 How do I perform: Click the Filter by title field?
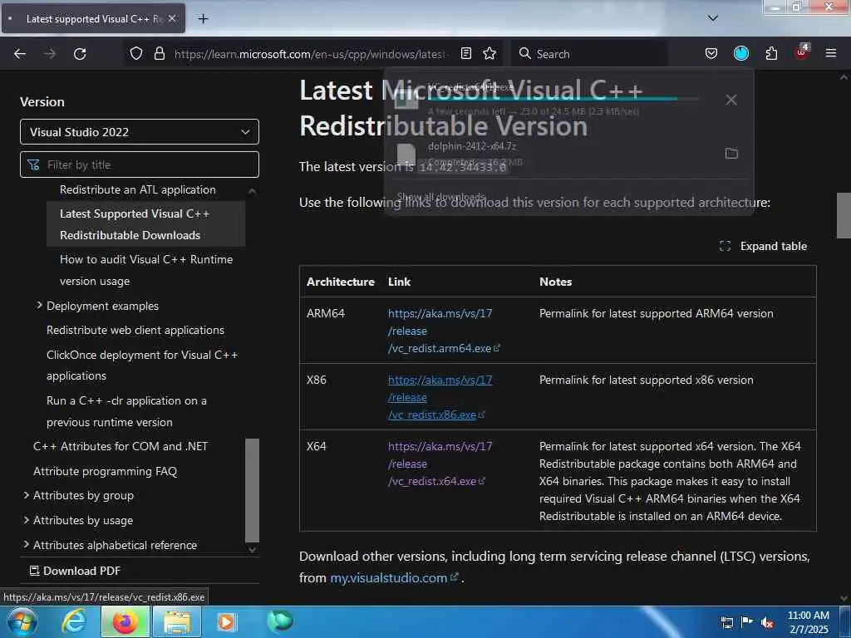pos(140,164)
